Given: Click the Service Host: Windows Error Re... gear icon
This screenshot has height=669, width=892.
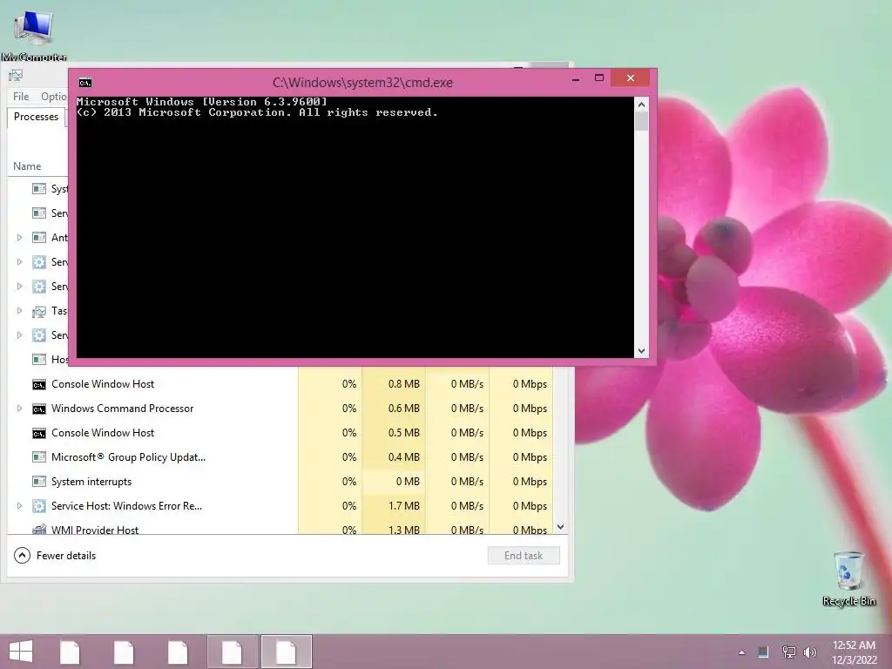Looking at the screenshot, I should pyautogui.click(x=38, y=506).
